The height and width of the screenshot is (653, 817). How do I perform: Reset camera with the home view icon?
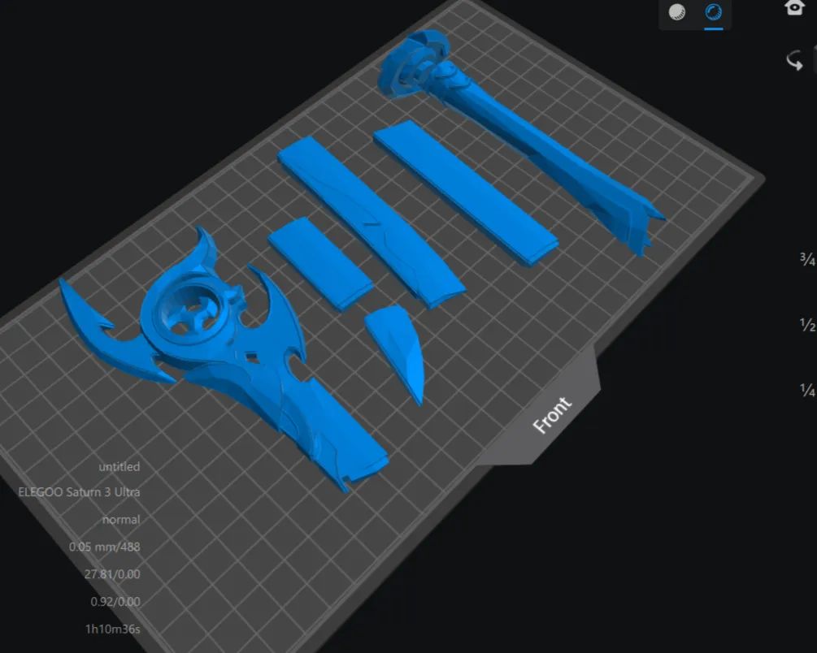(794, 7)
